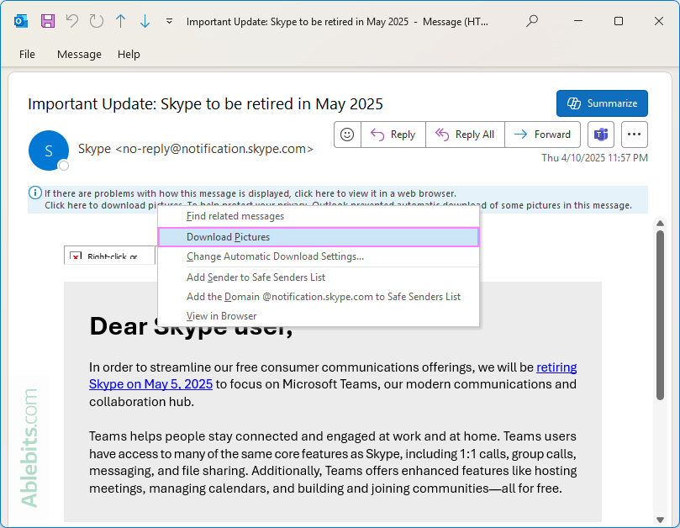Redo the last action
The height and width of the screenshot is (528, 680).
(97, 21)
